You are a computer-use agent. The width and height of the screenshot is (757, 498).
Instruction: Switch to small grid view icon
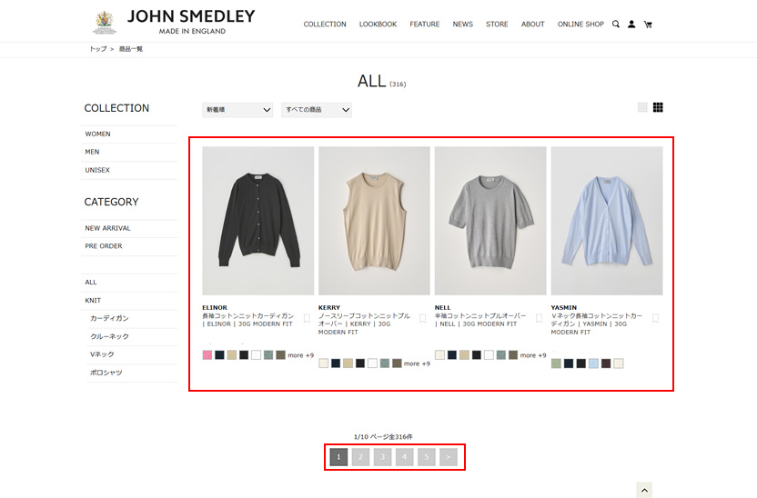tap(642, 107)
